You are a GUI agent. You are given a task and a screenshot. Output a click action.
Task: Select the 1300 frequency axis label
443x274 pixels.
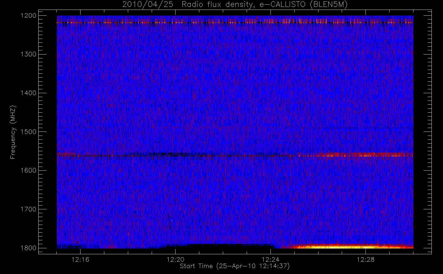28,54
